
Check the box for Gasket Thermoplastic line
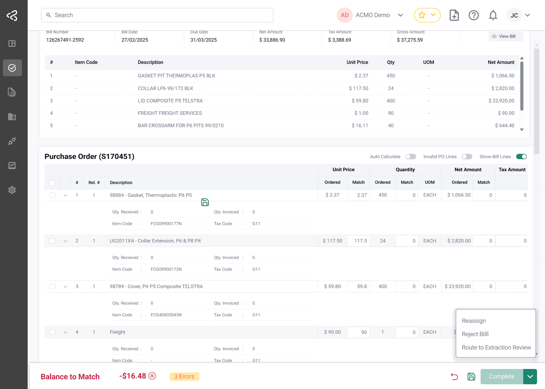coord(52,195)
